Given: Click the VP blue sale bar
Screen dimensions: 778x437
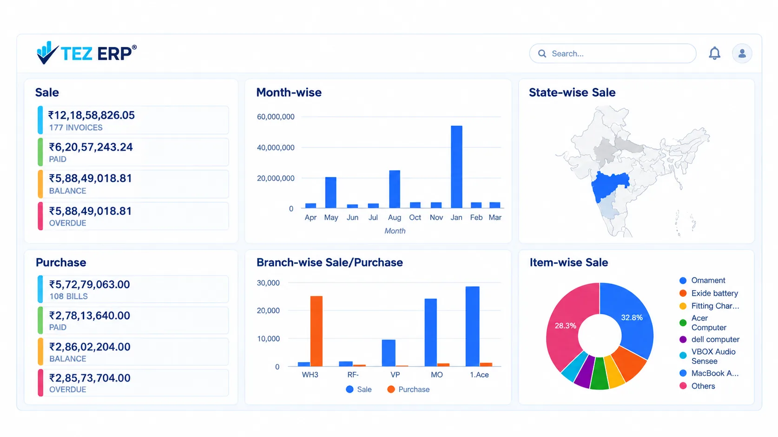Looking at the screenshot, I should [x=389, y=353].
